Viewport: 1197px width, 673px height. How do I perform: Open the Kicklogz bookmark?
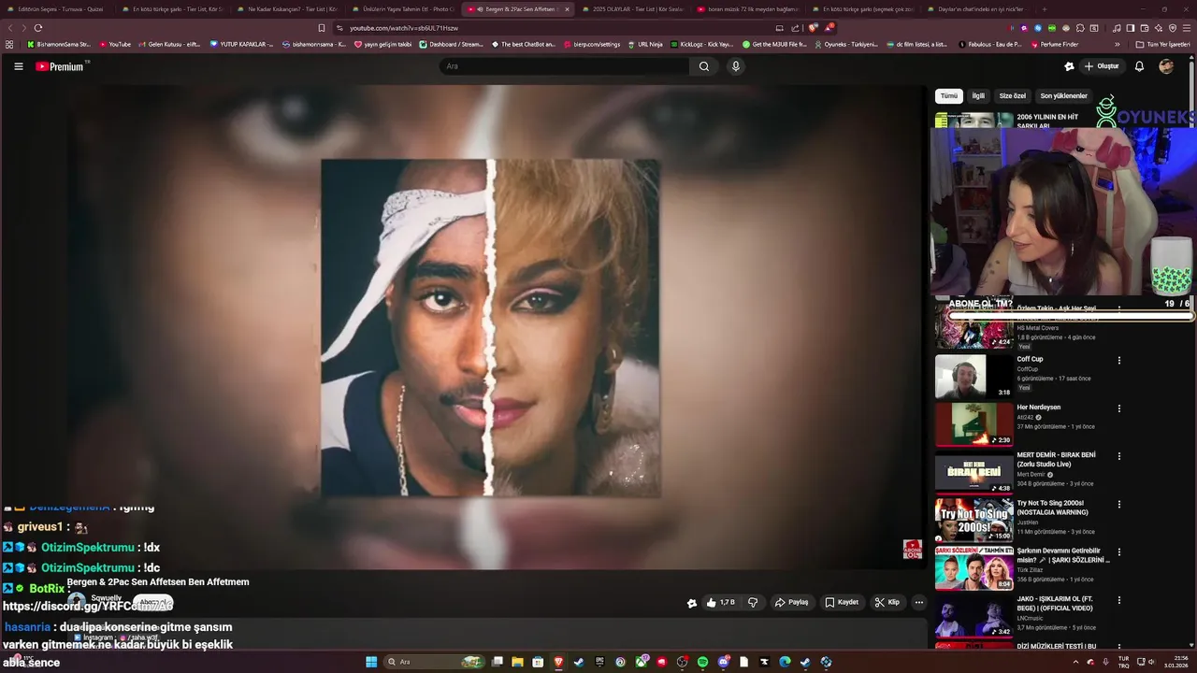click(701, 44)
